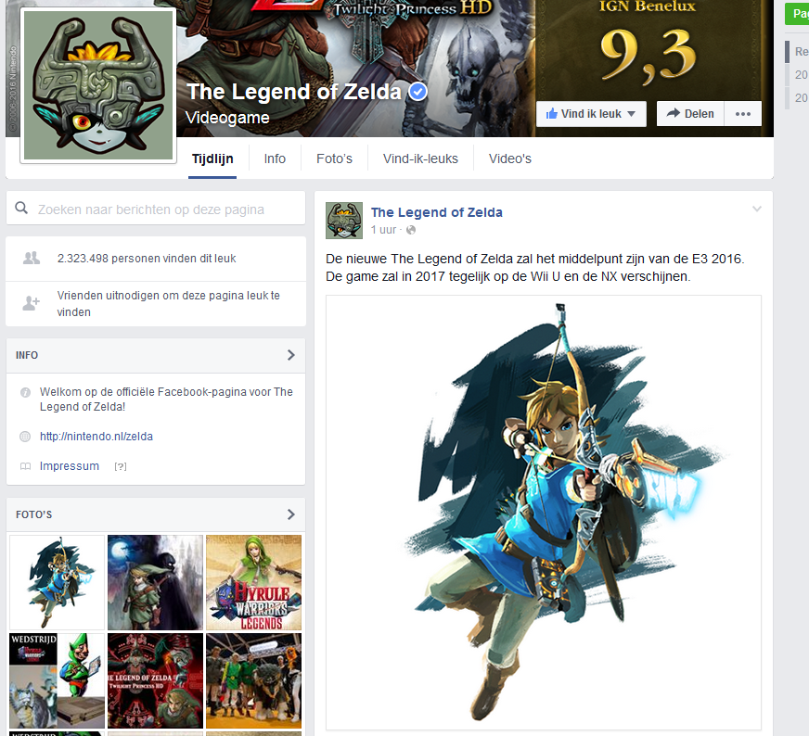
Task: Click the search magnifier icon
Action: click(x=21, y=209)
